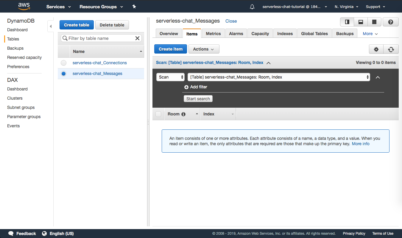Viewport: 402px width, 238px height.
Task: Click the Add filter plus icon
Action: tap(186, 87)
